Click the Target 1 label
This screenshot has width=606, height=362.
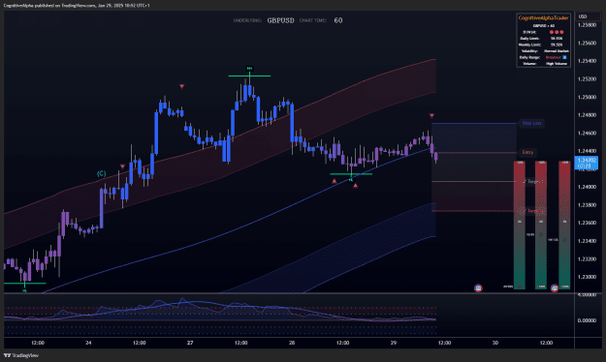pos(533,181)
